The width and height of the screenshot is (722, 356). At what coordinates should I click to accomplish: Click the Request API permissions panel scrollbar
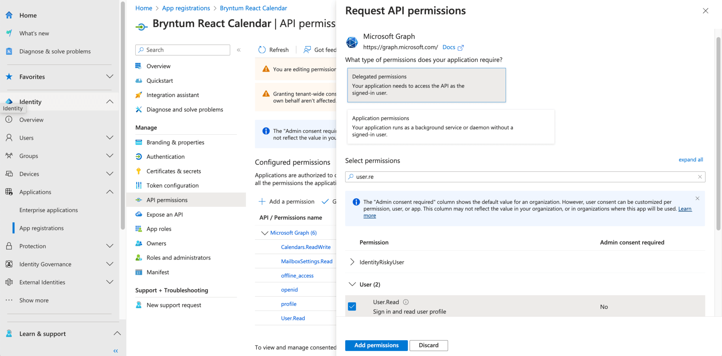click(x=718, y=134)
